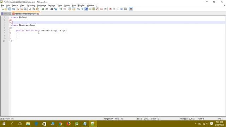Zoom in using toolbar icon
The height and width of the screenshot is (127, 226).
60,9
